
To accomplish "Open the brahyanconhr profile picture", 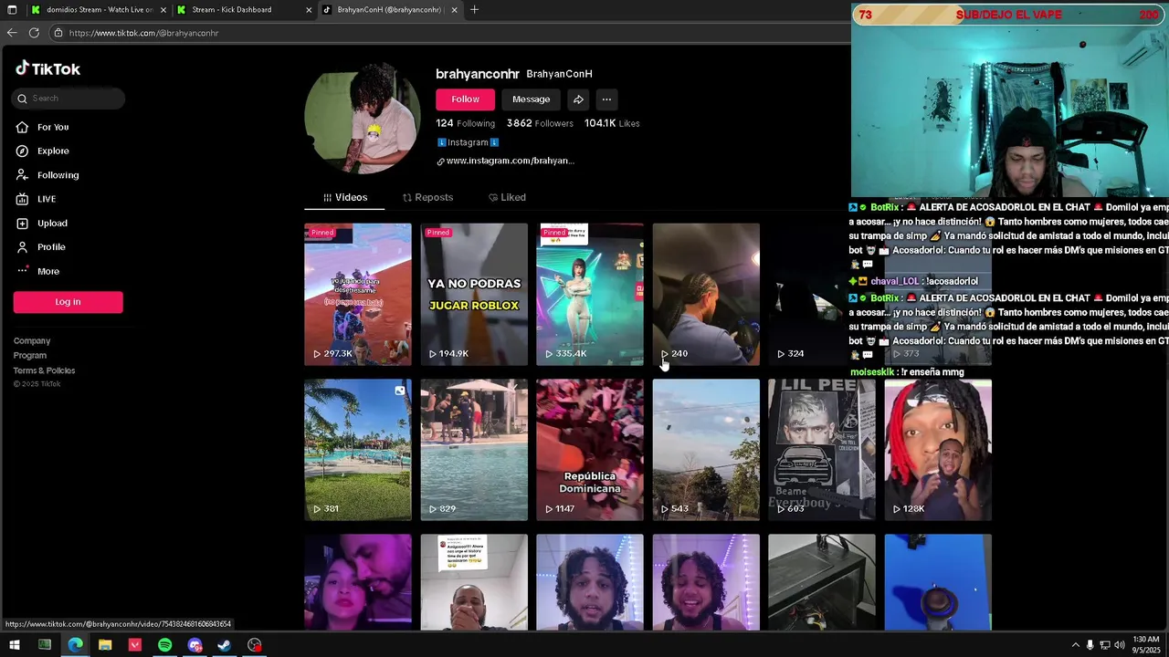I will coord(363,117).
